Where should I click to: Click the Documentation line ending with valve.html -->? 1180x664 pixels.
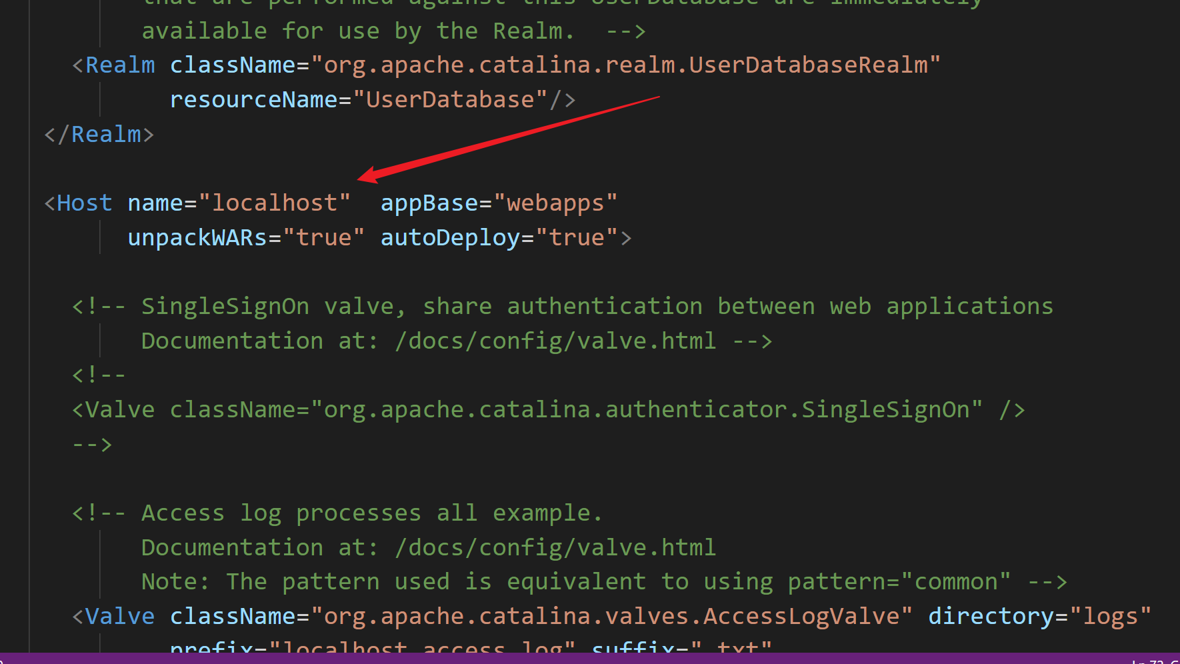[x=457, y=341]
